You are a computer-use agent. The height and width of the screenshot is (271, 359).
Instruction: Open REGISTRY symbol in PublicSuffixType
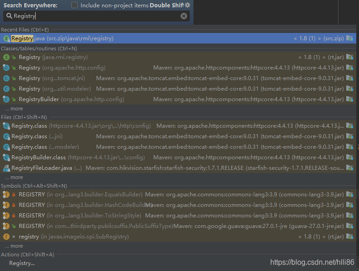click(178, 226)
